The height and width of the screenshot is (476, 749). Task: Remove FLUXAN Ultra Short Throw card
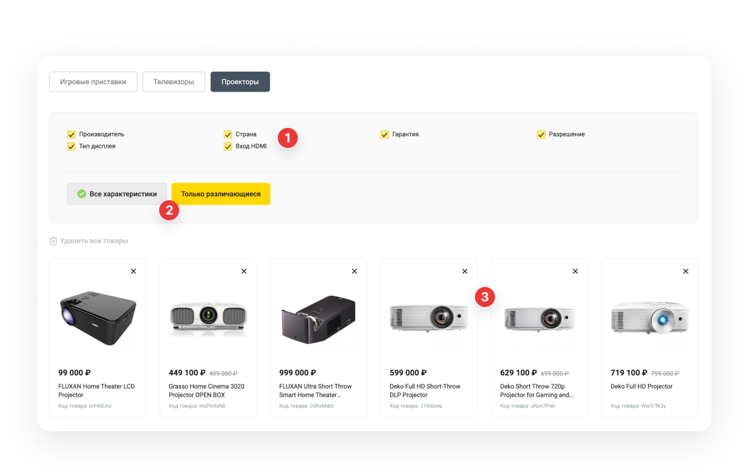355,271
